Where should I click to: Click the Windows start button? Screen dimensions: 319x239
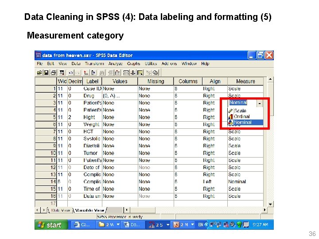click(x=51, y=225)
